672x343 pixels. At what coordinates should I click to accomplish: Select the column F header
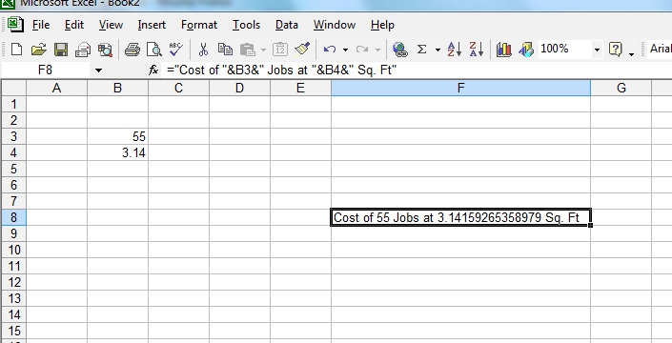point(460,89)
